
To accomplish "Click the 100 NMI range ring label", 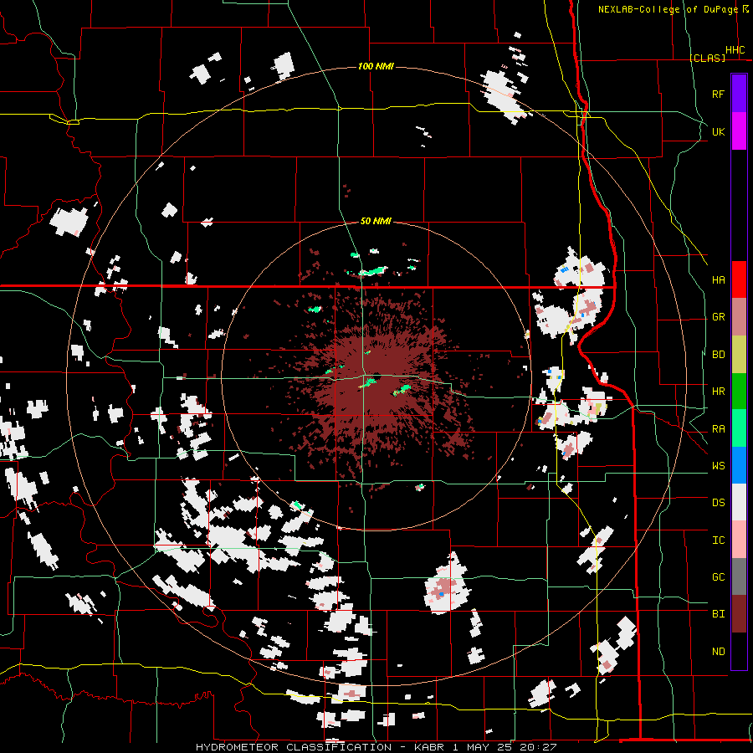I will pyautogui.click(x=376, y=66).
